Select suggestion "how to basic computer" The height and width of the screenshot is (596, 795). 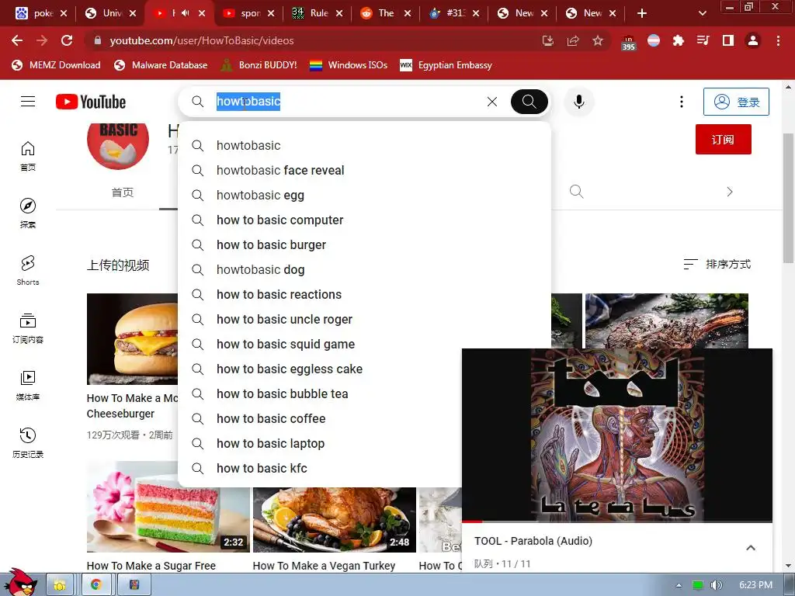click(x=364, y=220)
